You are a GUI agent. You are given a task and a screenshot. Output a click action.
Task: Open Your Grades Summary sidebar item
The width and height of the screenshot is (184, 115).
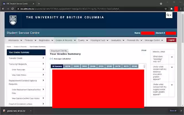[26, 52]
